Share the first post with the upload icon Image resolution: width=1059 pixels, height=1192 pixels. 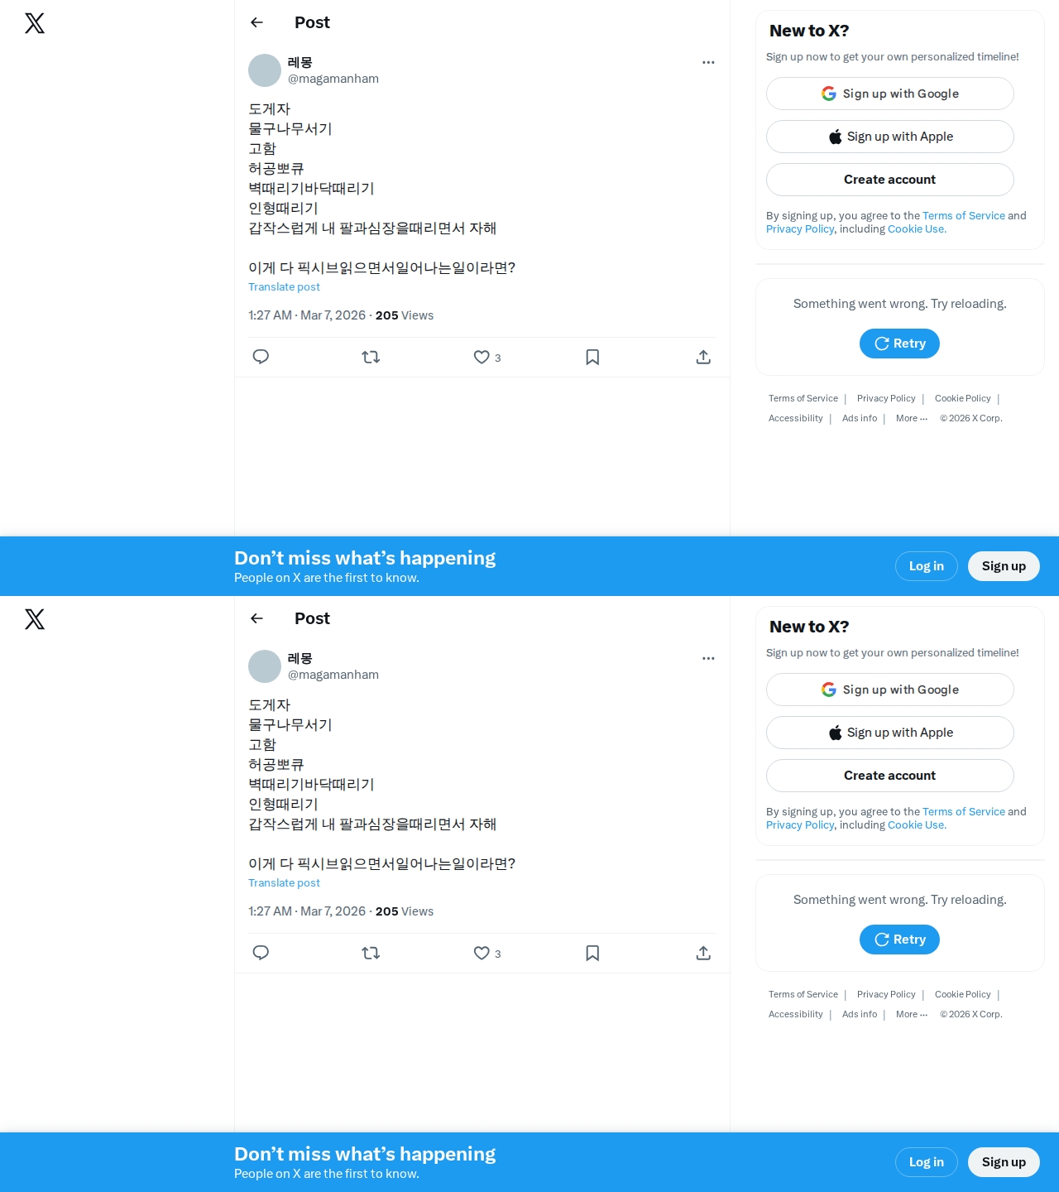click(703, 357)
